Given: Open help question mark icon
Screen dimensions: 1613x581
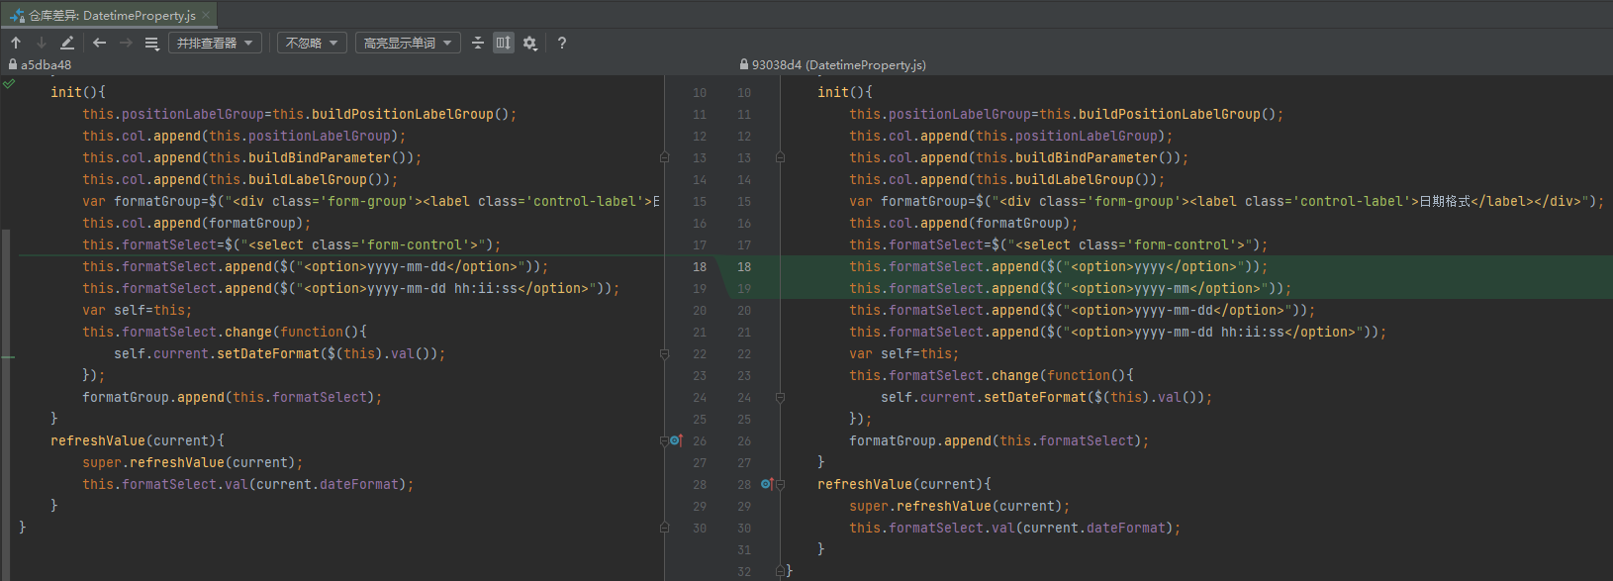Looking at the screenshot, I should pos(562,43).
